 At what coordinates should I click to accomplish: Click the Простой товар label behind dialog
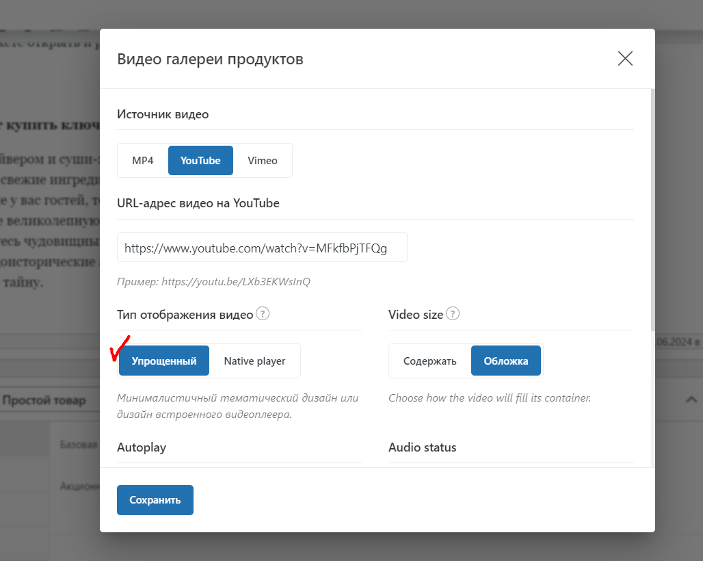point(44,400)
